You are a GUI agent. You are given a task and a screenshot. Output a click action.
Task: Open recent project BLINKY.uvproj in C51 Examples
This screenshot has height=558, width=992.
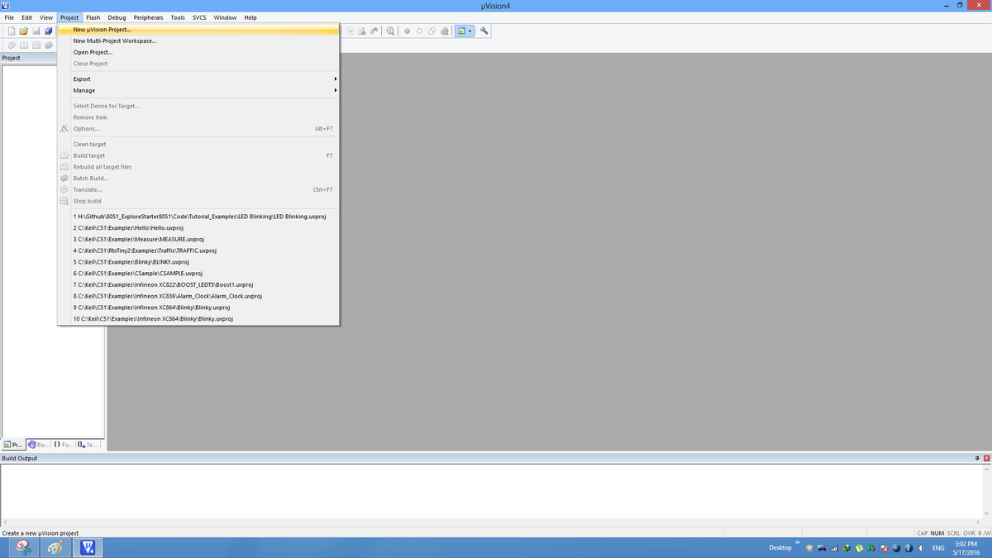(198, 261)
